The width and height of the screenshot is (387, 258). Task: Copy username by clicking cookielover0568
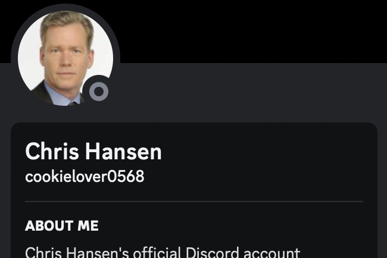85,177
